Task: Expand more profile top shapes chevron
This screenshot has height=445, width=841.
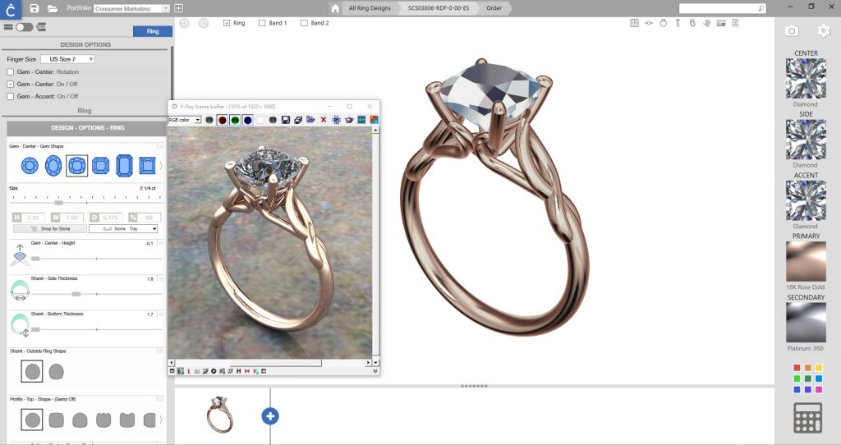Action: (161, 420)
